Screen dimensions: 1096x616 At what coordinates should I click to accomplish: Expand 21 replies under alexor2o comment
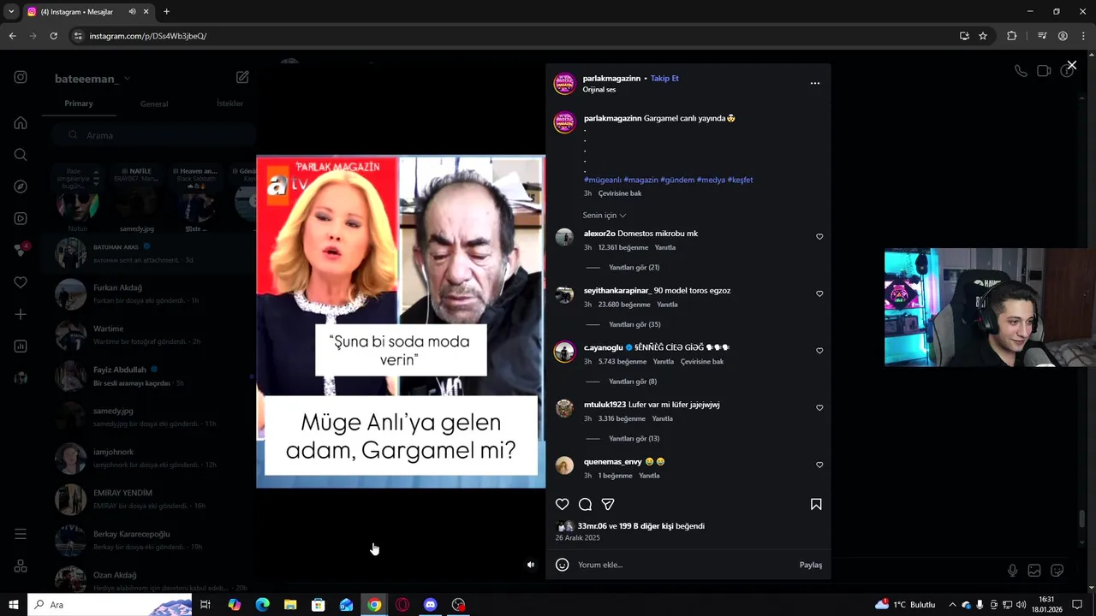click(634, 268)
